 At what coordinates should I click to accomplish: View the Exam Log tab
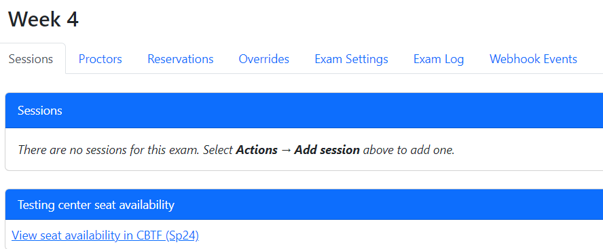click(x=439, y=59)
